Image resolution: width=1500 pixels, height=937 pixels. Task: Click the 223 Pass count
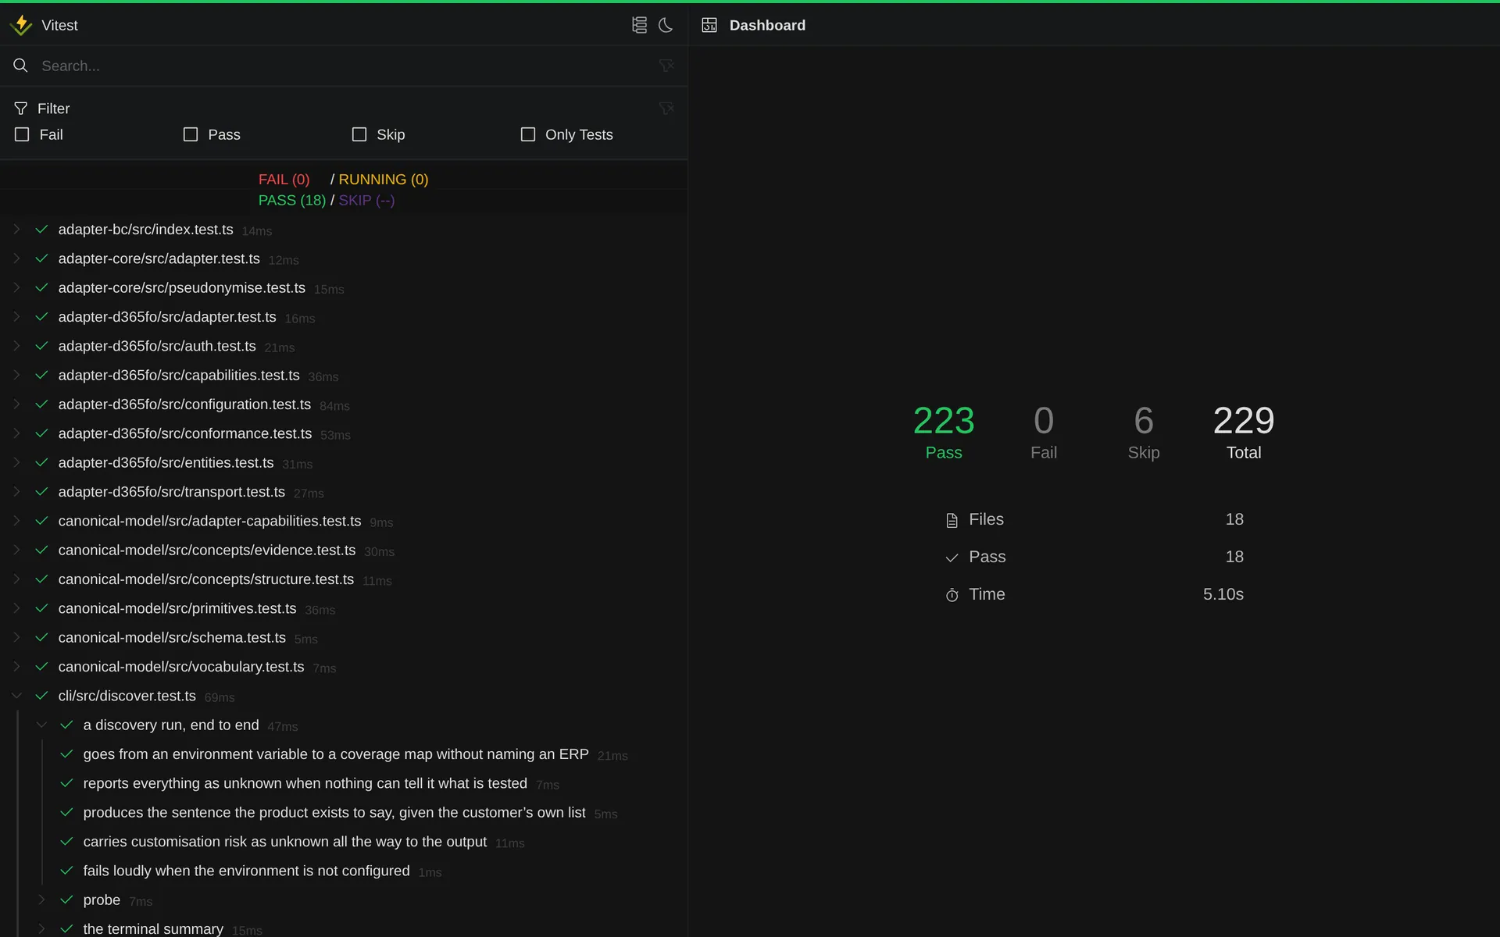coord(944,421)
